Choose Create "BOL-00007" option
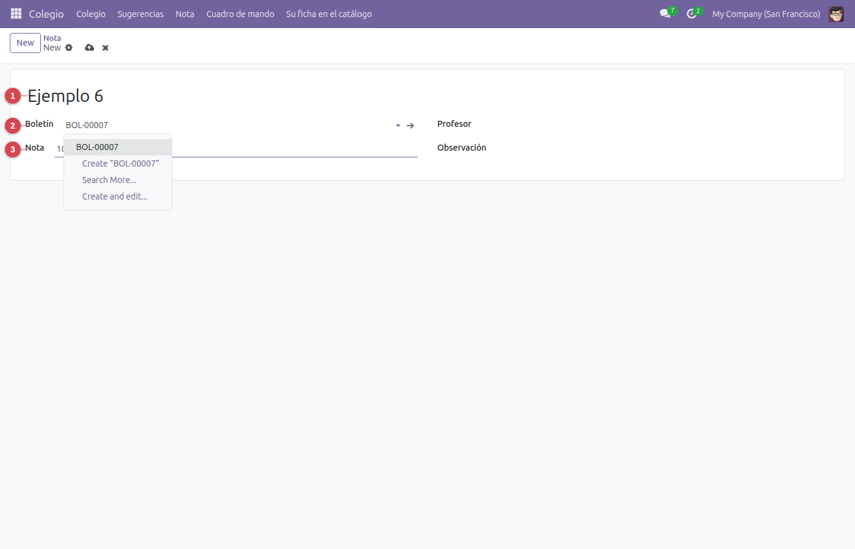Image resolution: width=855 pixels, height=549 pixels. click(x=118, y=163)
